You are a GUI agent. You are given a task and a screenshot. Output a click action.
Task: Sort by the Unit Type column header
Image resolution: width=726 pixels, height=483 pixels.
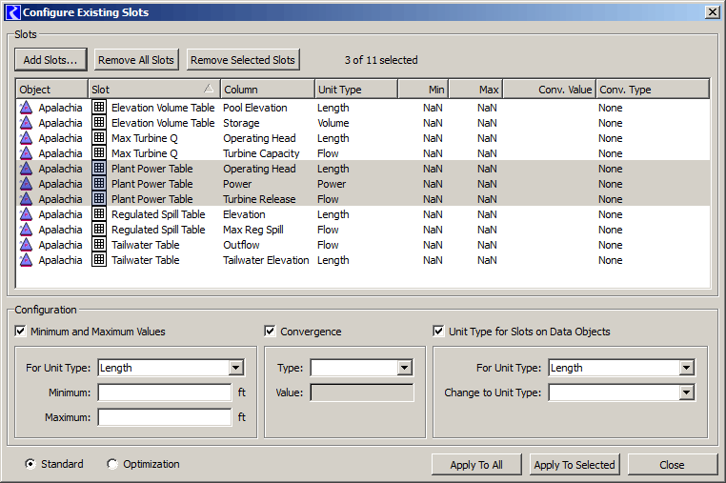pos(356,90)
